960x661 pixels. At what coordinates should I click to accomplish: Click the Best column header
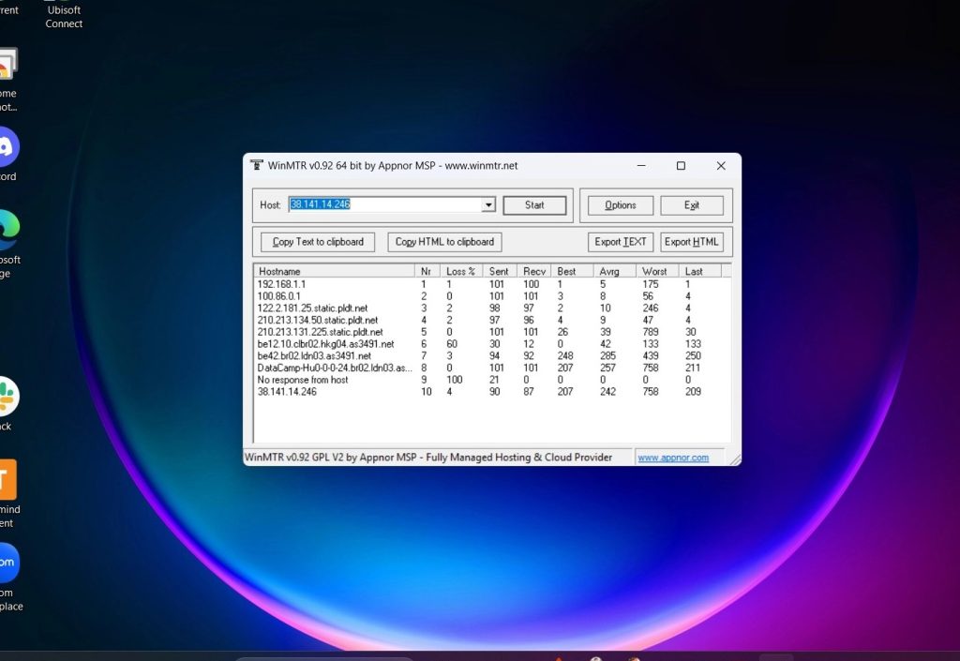pyautogui.click(x=573, y=271)
